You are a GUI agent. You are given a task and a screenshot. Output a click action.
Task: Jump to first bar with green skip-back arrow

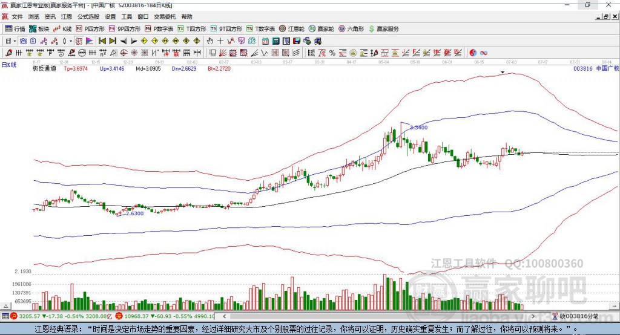pos(102,41)
